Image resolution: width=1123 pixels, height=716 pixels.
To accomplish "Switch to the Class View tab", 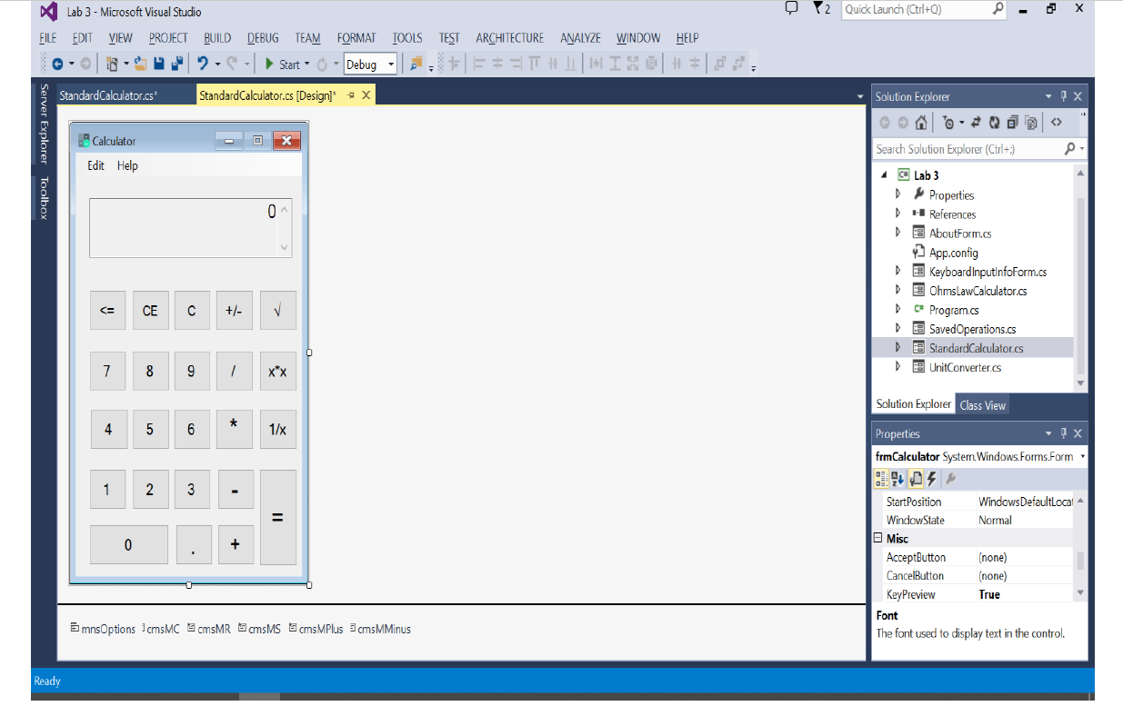I will coord(982,404).
